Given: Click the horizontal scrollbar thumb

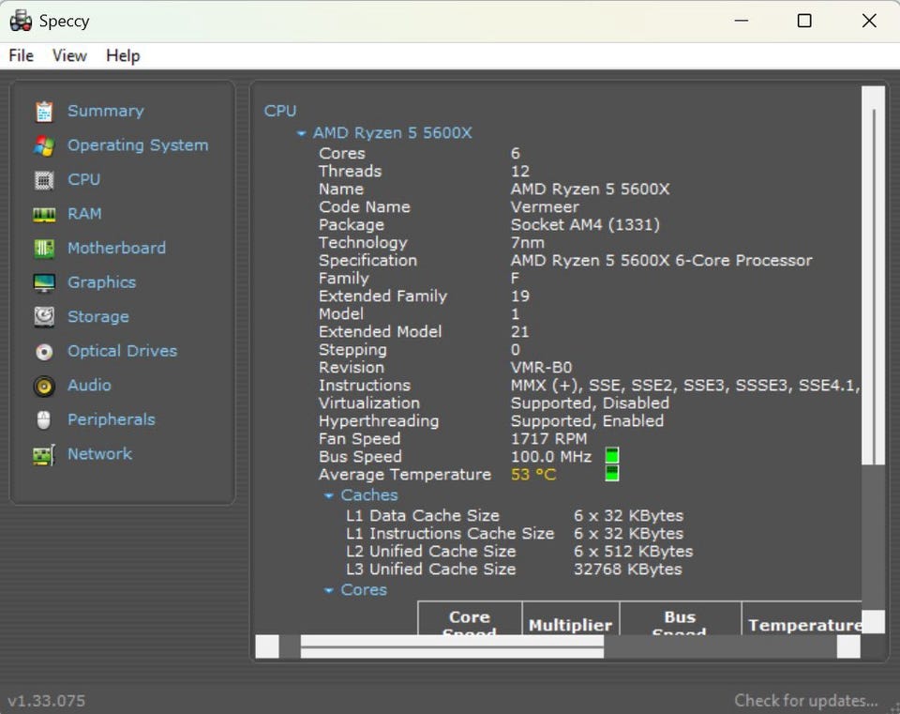Looking at the screenshot, I should (x=452, y=646).
